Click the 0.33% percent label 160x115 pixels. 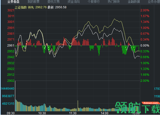[145, 51]
